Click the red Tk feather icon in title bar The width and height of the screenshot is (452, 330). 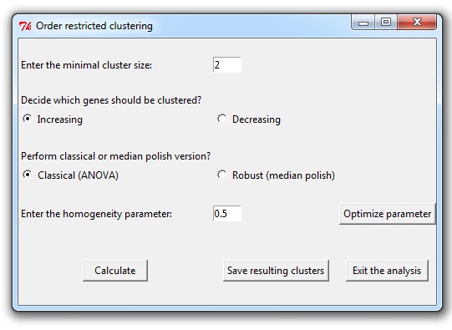click(x=25, y=26)
